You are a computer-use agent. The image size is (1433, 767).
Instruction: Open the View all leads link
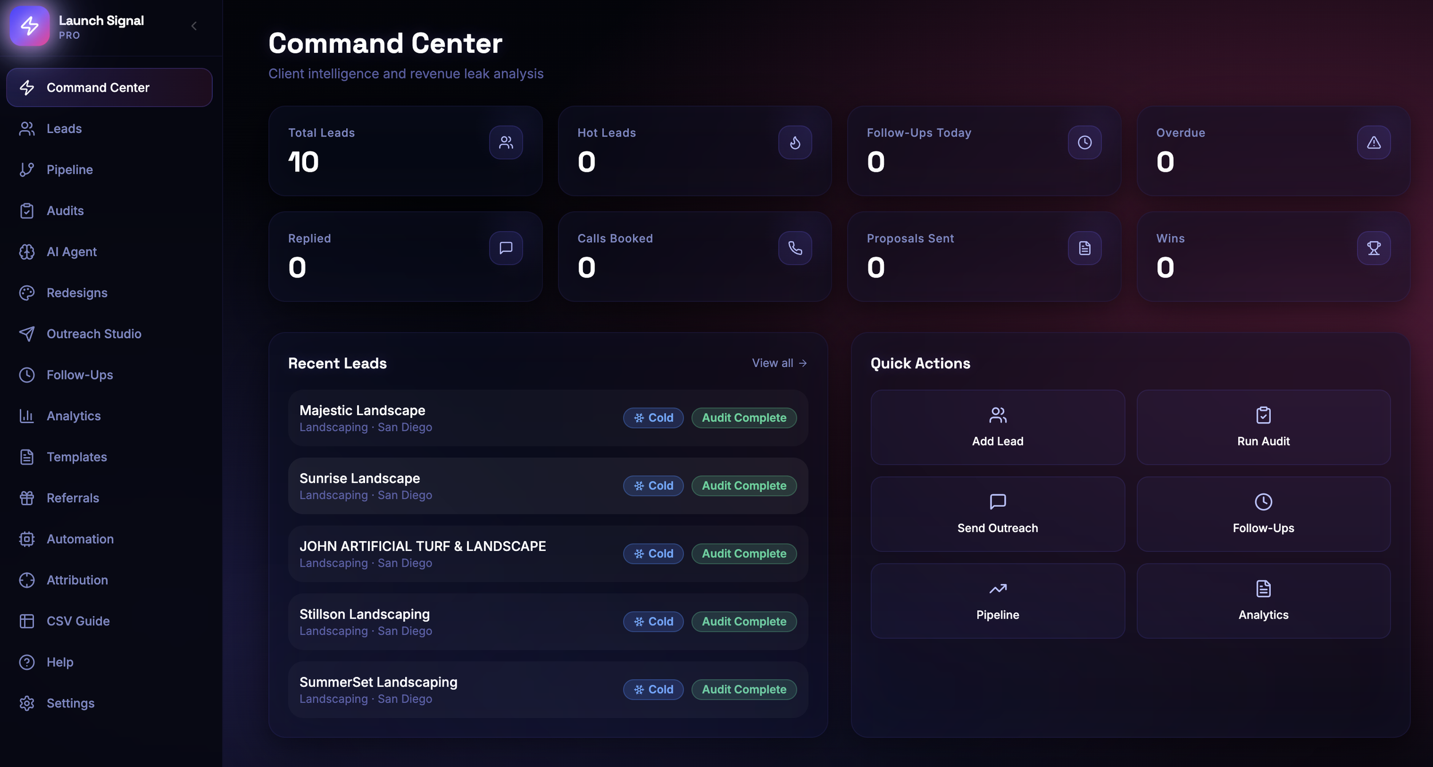click(x=780, y=363)
